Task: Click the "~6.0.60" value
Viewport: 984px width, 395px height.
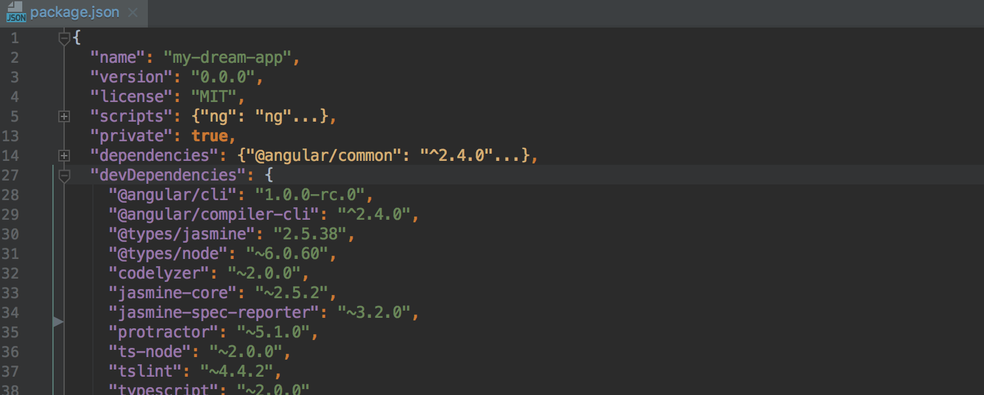Action: click(287, 254)
